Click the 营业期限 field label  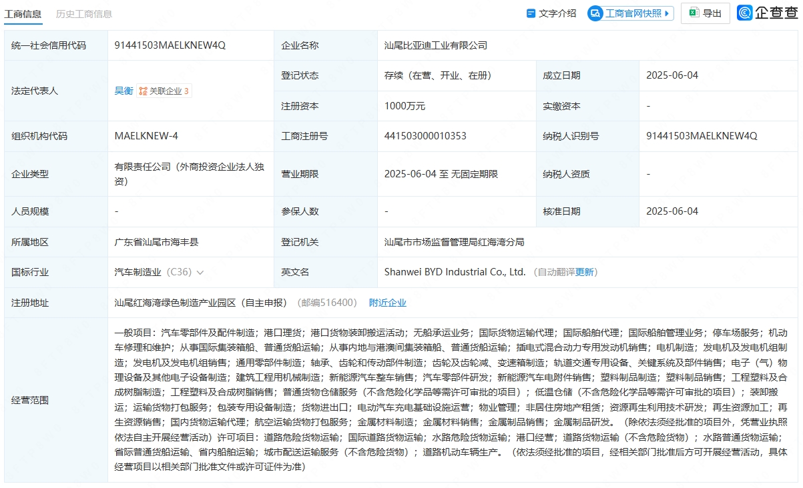(x=300, y=174)
